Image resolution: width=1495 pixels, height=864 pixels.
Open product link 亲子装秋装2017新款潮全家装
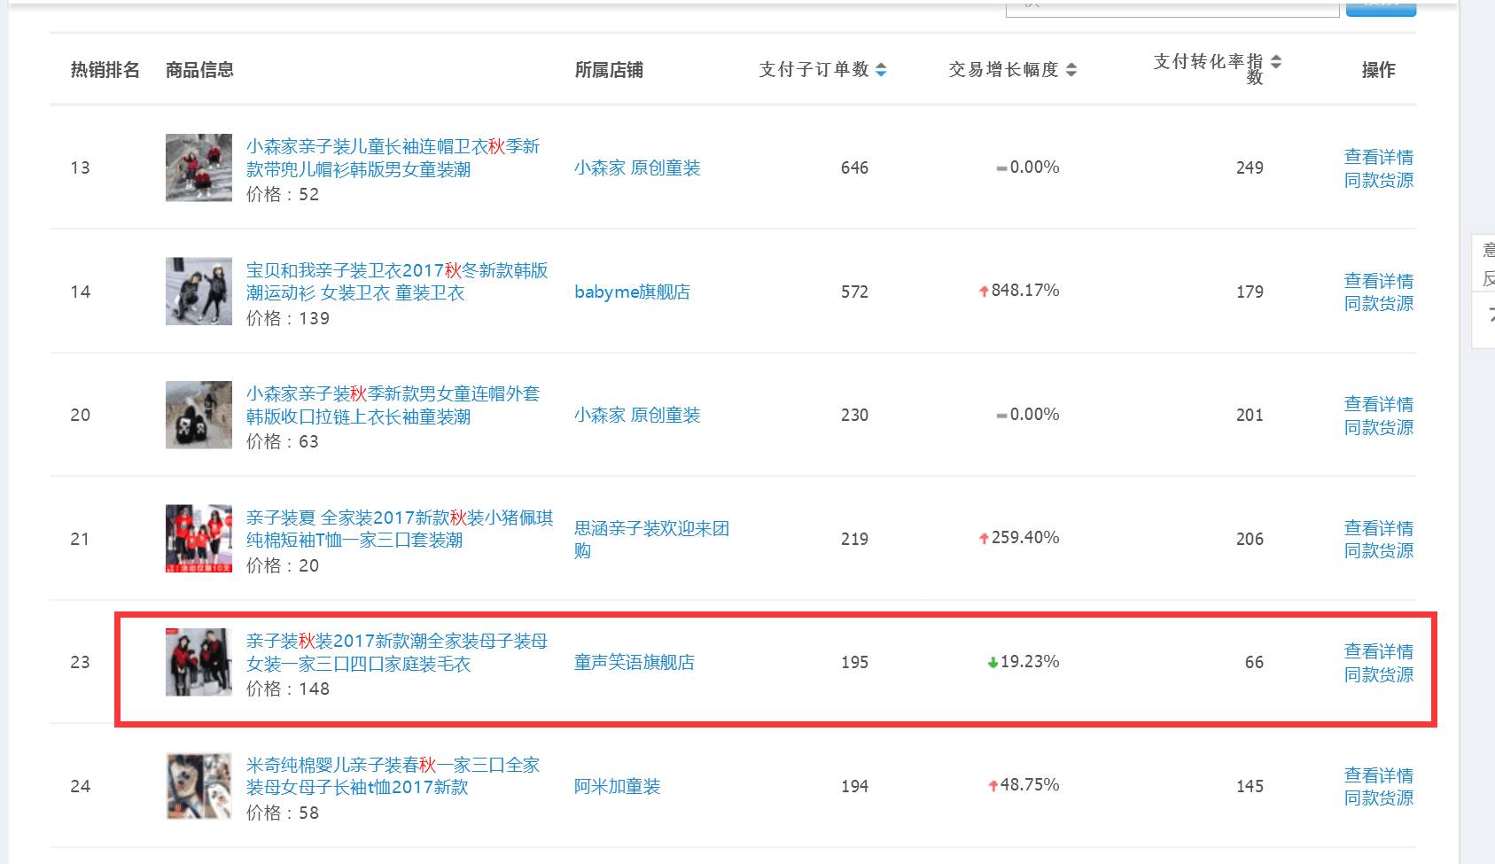pos(397,652)
